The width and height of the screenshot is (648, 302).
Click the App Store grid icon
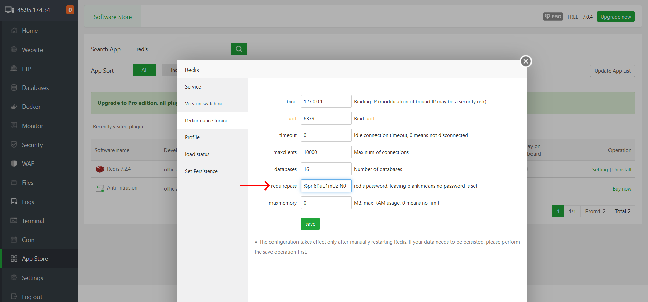coord(14,259)
